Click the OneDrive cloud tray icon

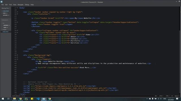[150, 99]
